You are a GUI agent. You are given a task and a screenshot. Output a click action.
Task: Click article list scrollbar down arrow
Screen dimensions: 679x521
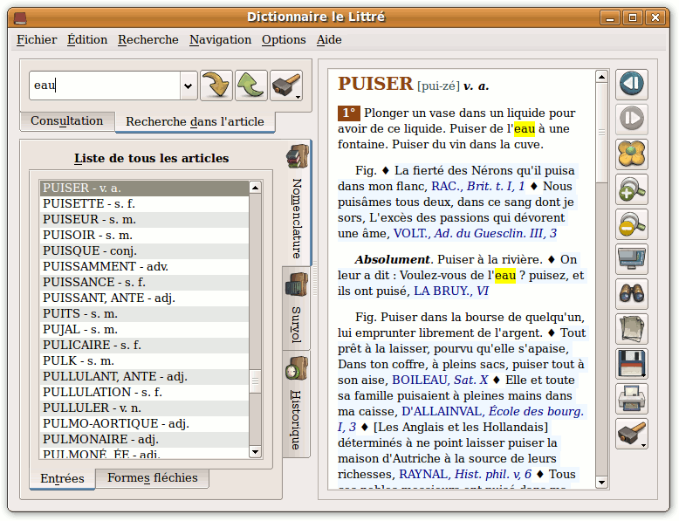255,452
